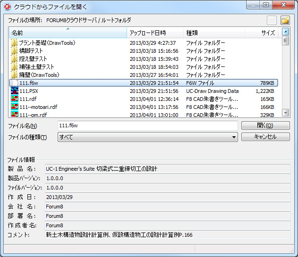Click the UC-Draw Drawing Data type cell
This screenshot has width=298, height=257.
[213, 91]
